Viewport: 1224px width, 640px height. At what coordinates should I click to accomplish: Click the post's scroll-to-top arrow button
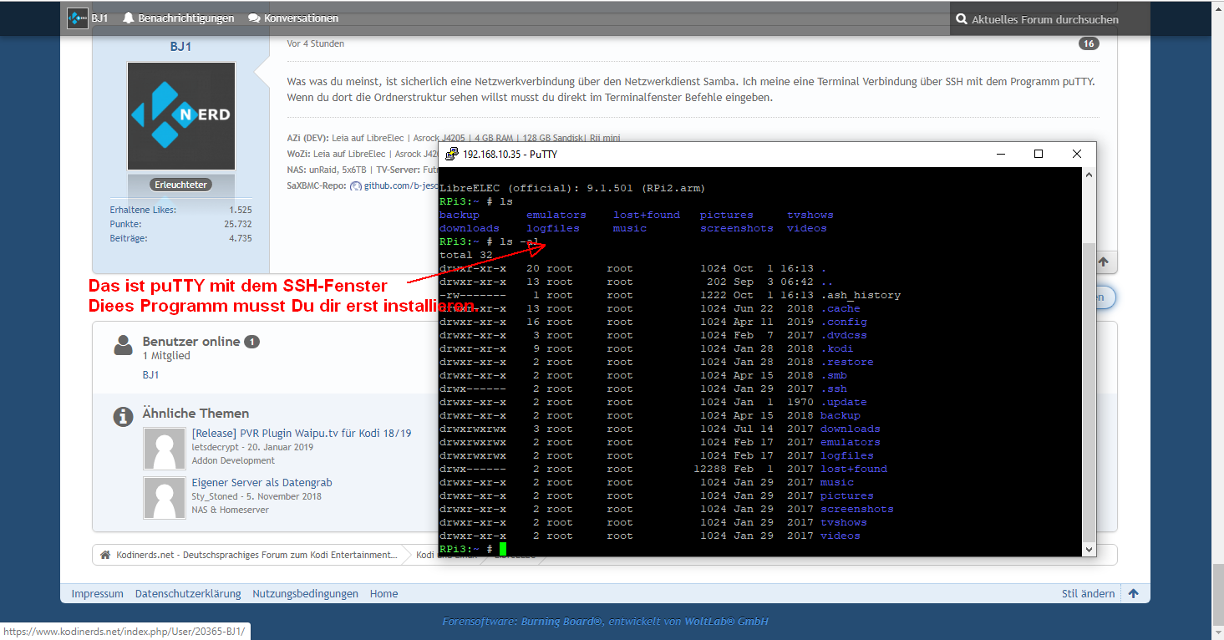click(x=1103, y=262)
